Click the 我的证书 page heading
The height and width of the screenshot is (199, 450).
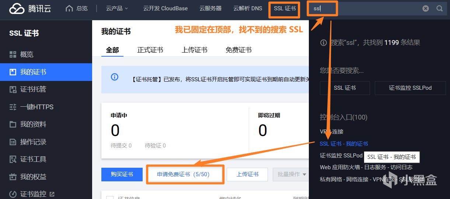click(x=116, y=32)
